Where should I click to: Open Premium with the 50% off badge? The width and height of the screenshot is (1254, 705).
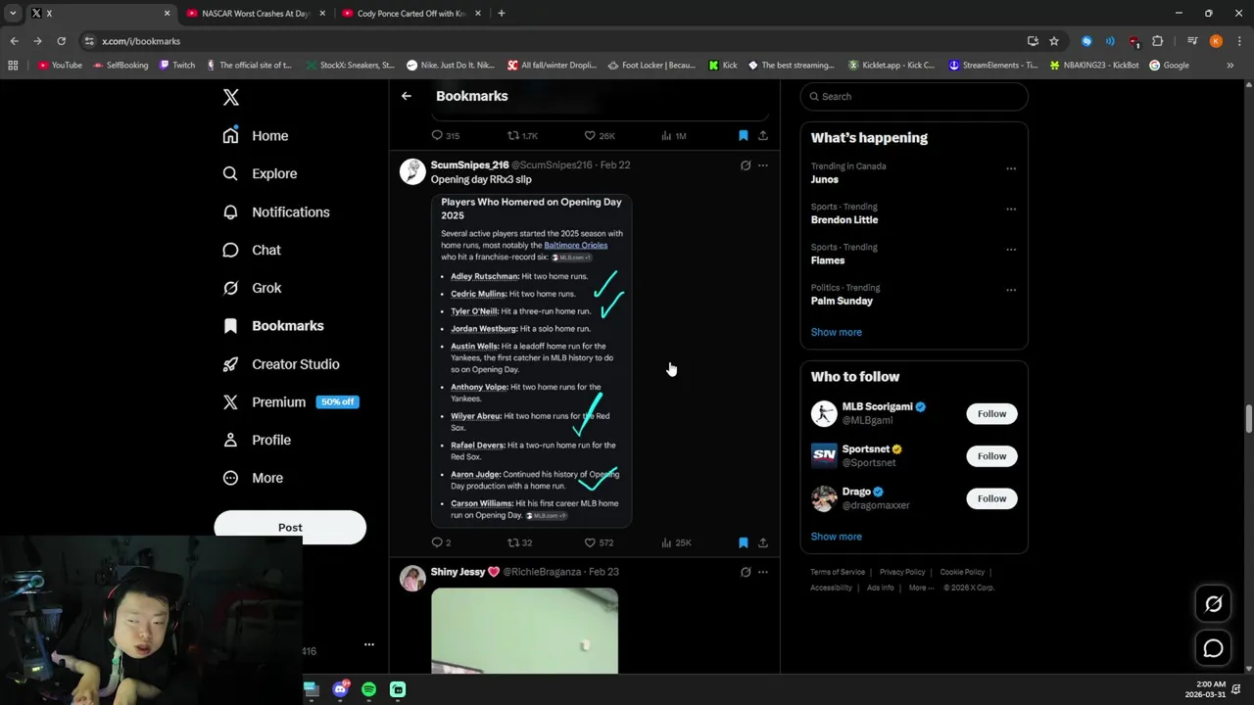[290, 401]
